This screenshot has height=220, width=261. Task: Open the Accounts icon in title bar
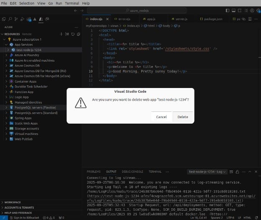(x=252, y=10)
